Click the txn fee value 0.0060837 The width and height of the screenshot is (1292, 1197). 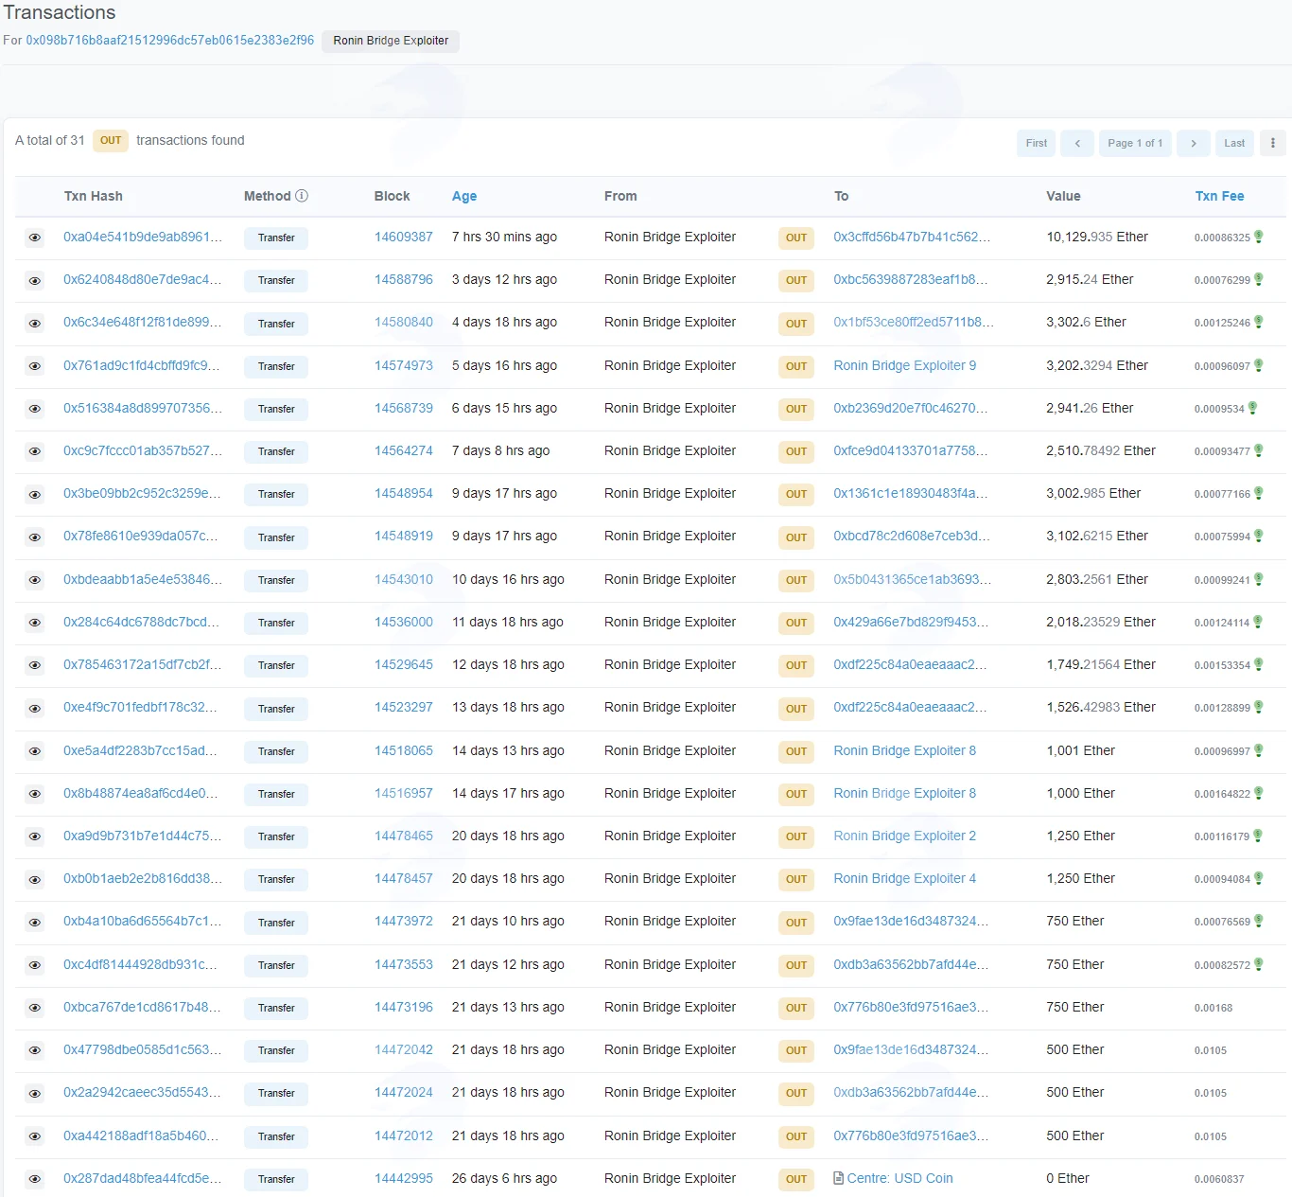(1219, 1179)
